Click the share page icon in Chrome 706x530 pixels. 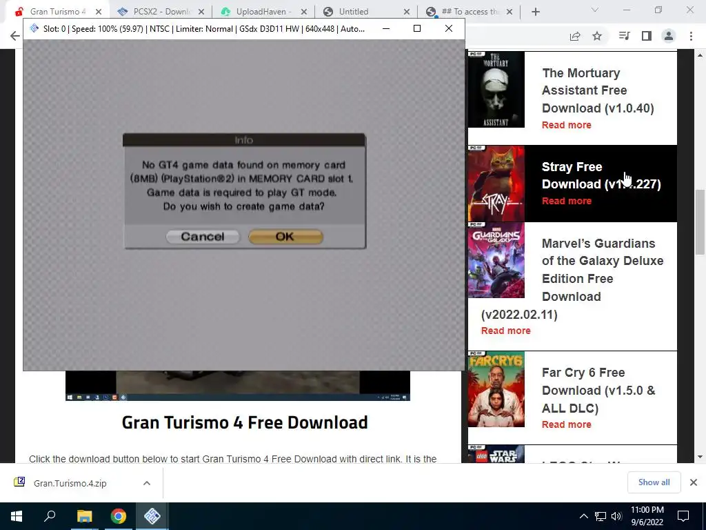point(575,36)
